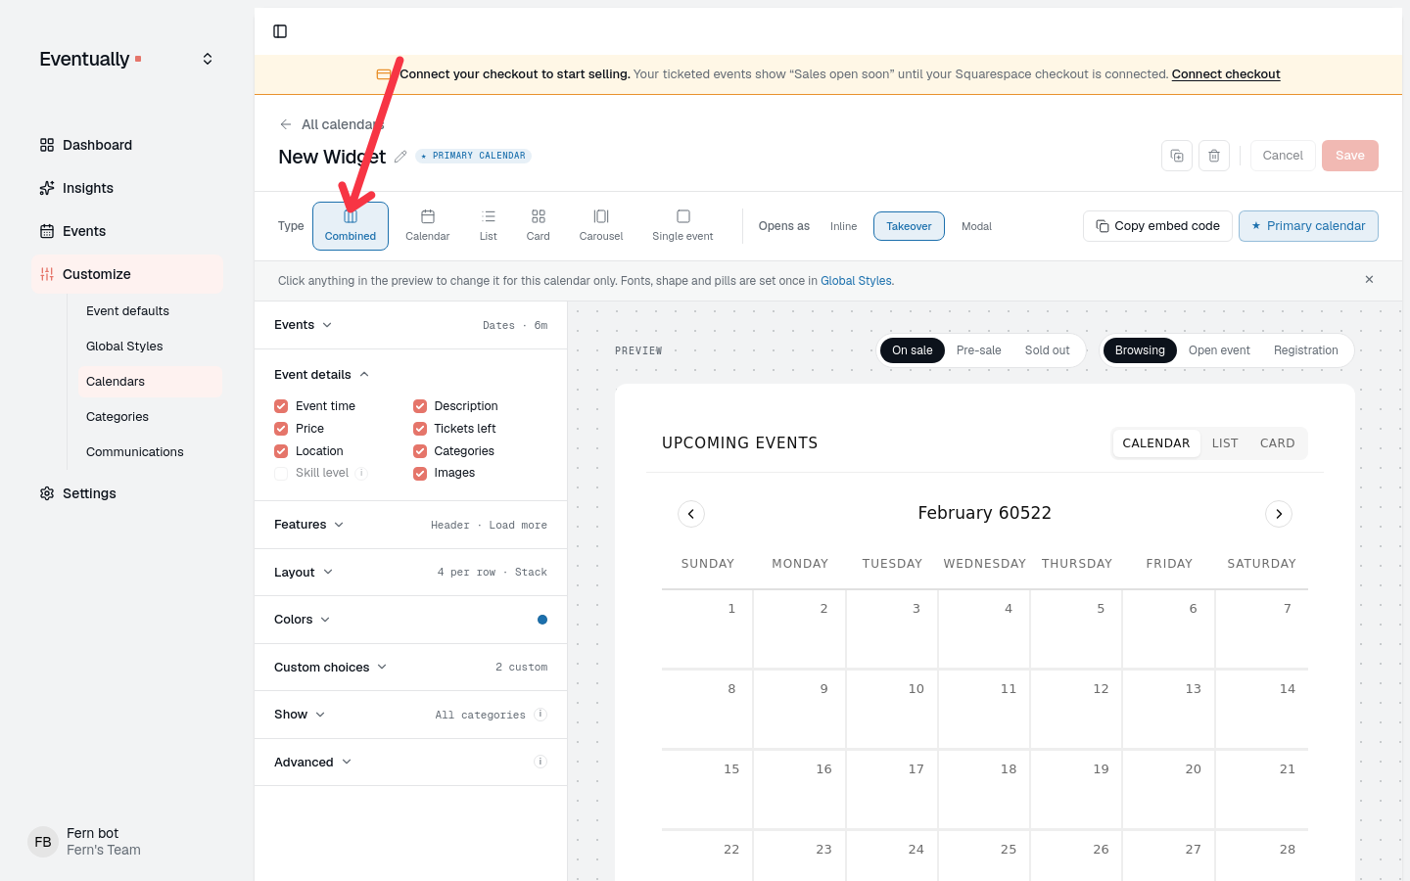Open Settings from the sidebar
This screenshot has height=881, width=1410.
coord(127,493)
